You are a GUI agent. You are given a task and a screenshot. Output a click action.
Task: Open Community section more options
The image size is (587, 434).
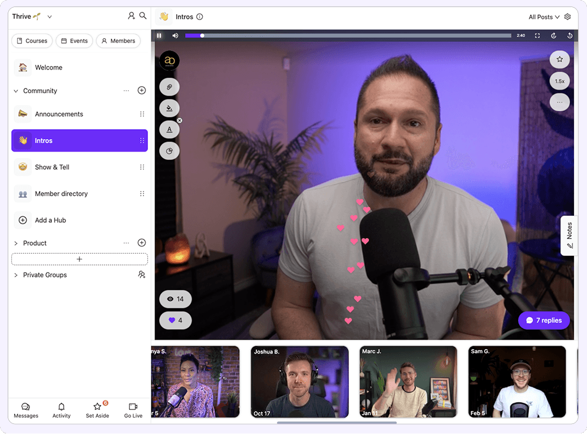pos(126,91)
